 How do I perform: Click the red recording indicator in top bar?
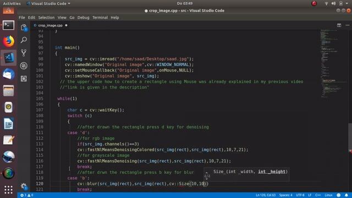pos(314,3)
